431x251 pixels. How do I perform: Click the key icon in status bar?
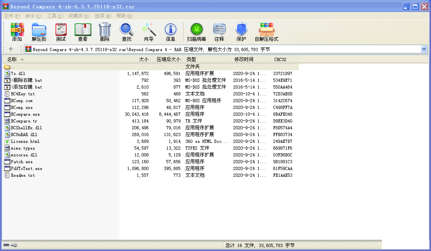pyautogui.click(x=14, y=245)
